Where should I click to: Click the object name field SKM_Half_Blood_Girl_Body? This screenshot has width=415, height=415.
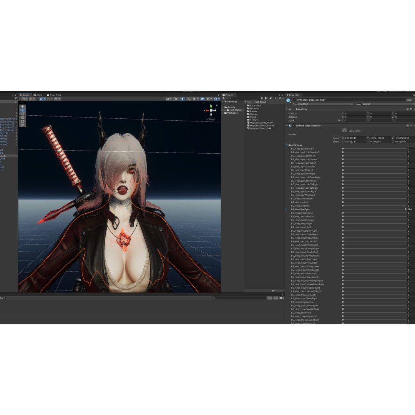[349, 100]
